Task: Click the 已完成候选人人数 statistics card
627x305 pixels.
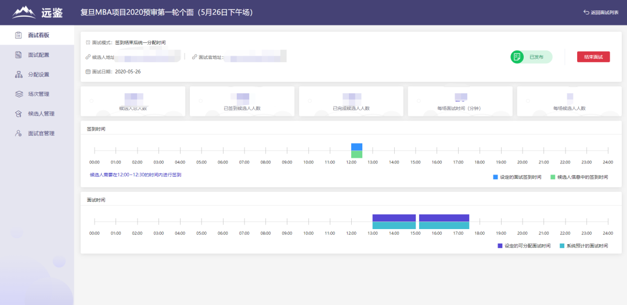Action: click(x=351, y=101)
